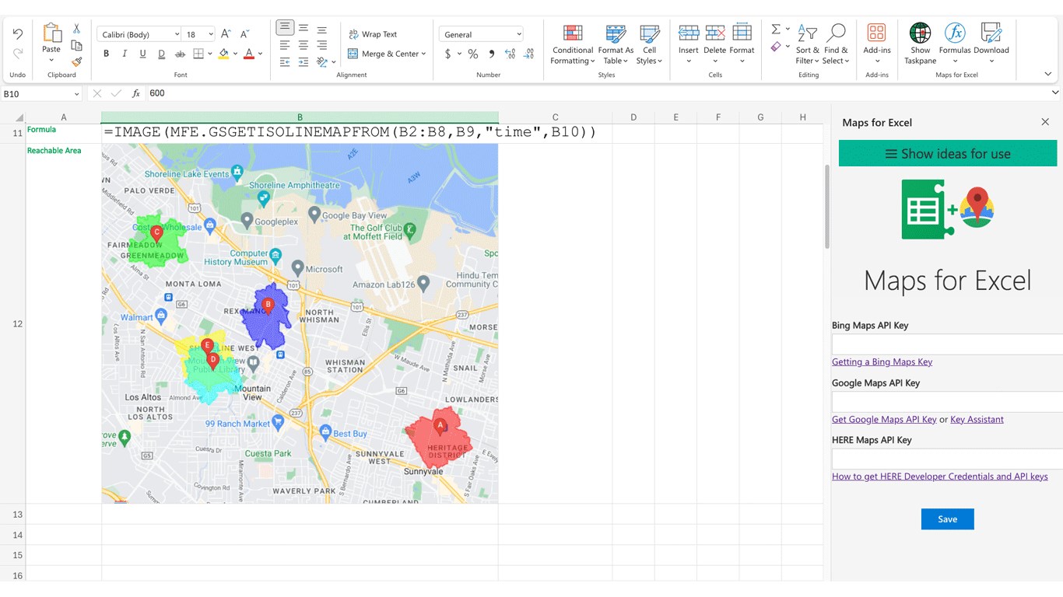Click the Undo arrow icon

[17, 33]
